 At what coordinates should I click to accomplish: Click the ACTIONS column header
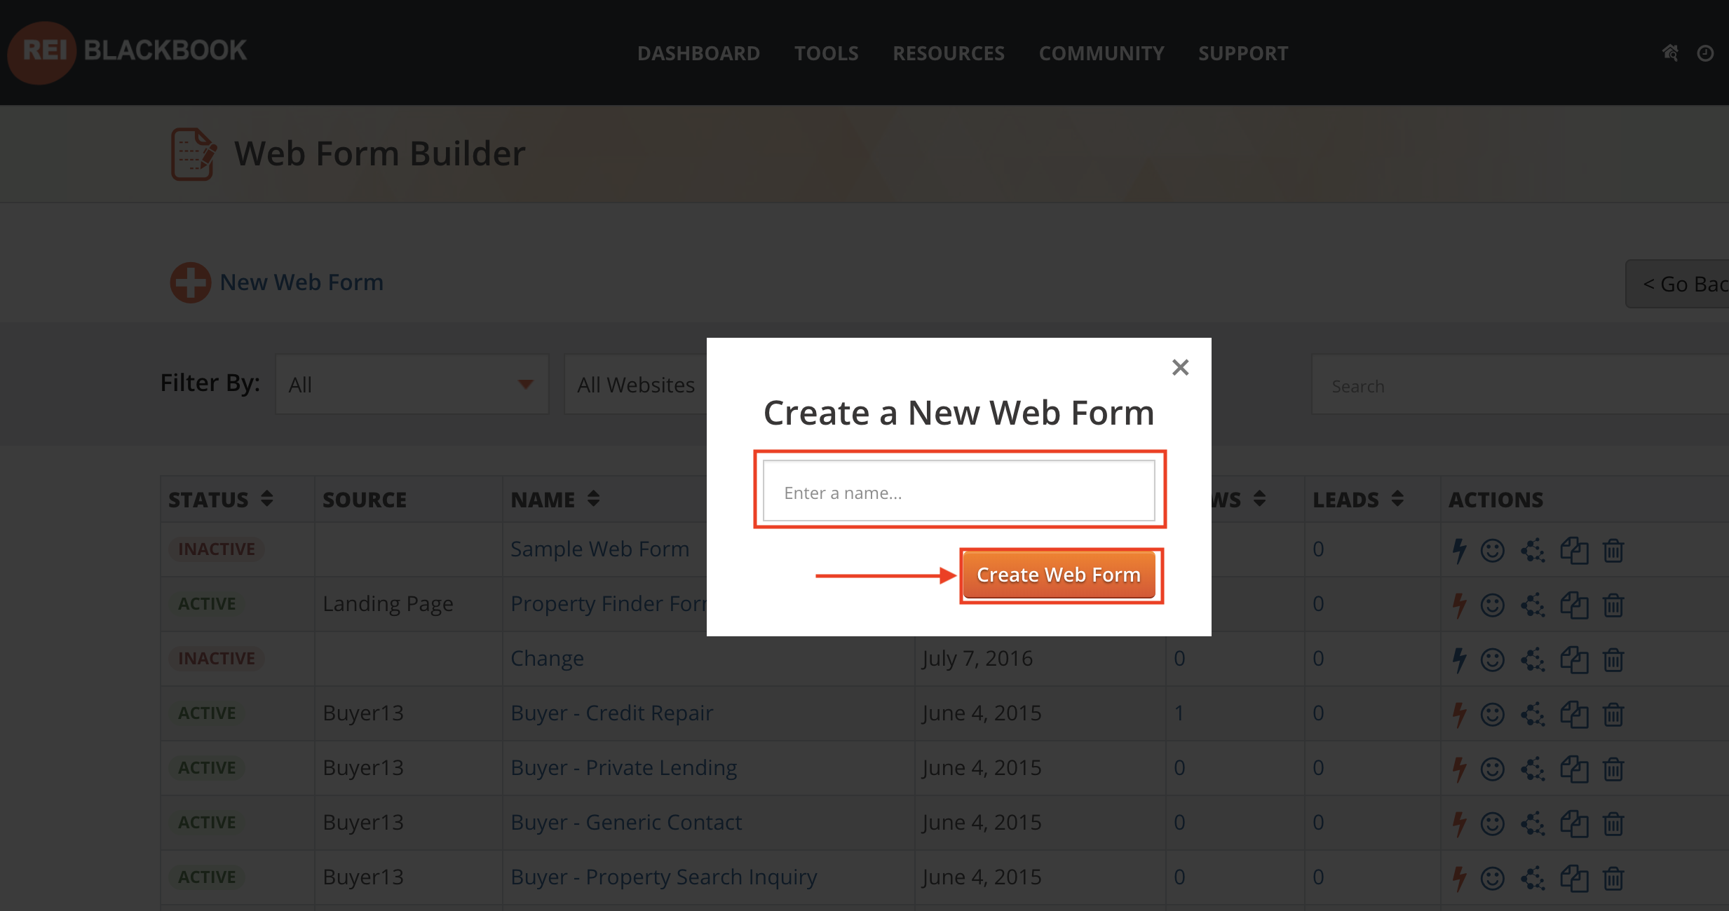(x=1496, y=499)
